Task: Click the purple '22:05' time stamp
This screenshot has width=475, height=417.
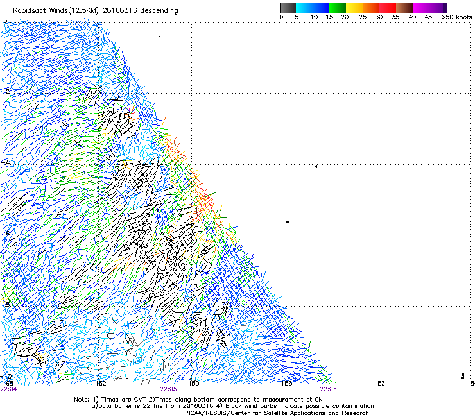Action: pyautogui.click(x=168, y=389)
